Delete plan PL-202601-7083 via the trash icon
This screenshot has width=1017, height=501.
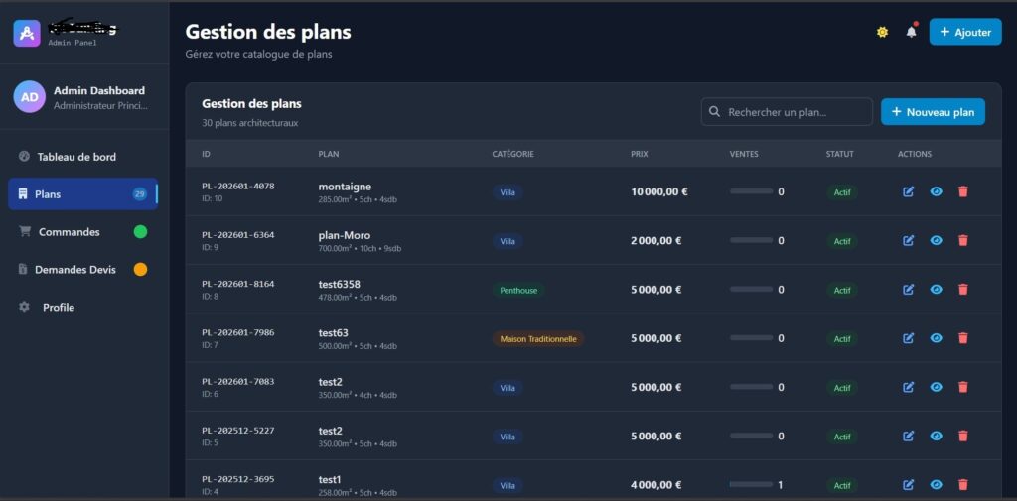[963, 387]
